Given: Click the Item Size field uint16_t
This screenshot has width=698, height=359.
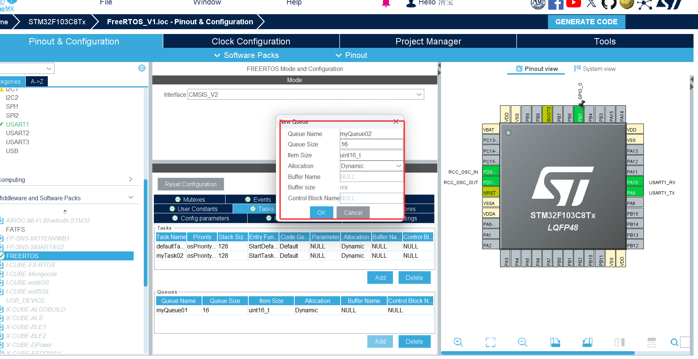Looking at the screenshot, I should (x=371, y=155).
